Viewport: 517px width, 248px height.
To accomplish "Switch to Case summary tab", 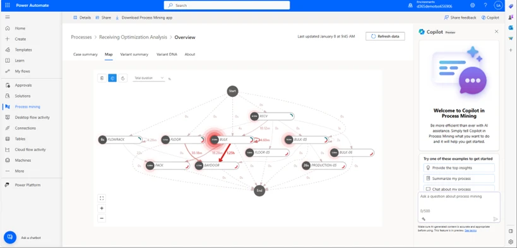I will click(x=85, y=54).
